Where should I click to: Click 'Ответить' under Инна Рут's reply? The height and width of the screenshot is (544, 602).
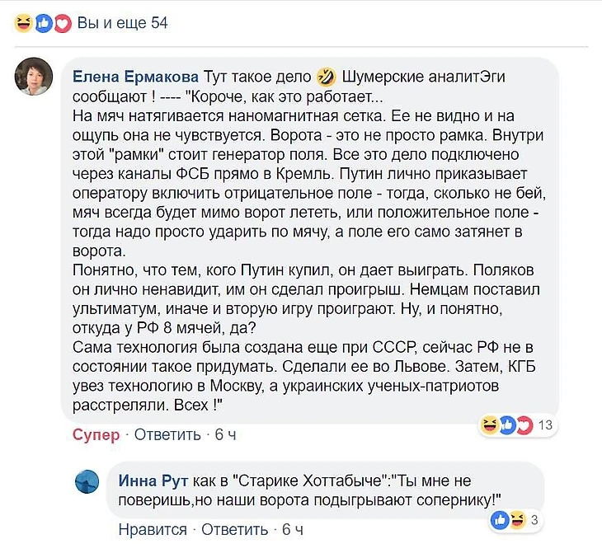click(x=234, y=529)
